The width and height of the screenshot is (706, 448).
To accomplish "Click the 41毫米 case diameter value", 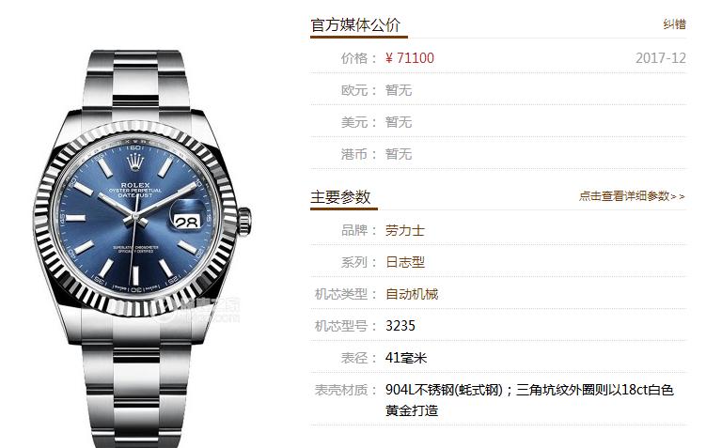I will point(406,358).
